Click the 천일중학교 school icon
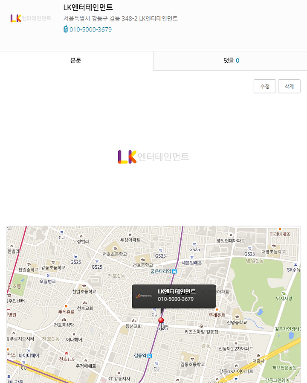 pos(29,264)
